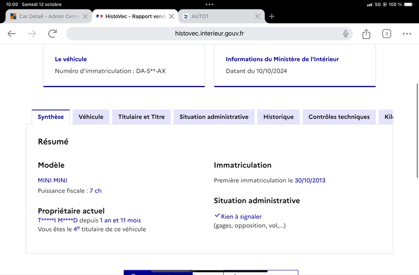This screenshot has height=275, width=419.
Task: Click the Rien à signaler status
Action: tap(241, 216)
